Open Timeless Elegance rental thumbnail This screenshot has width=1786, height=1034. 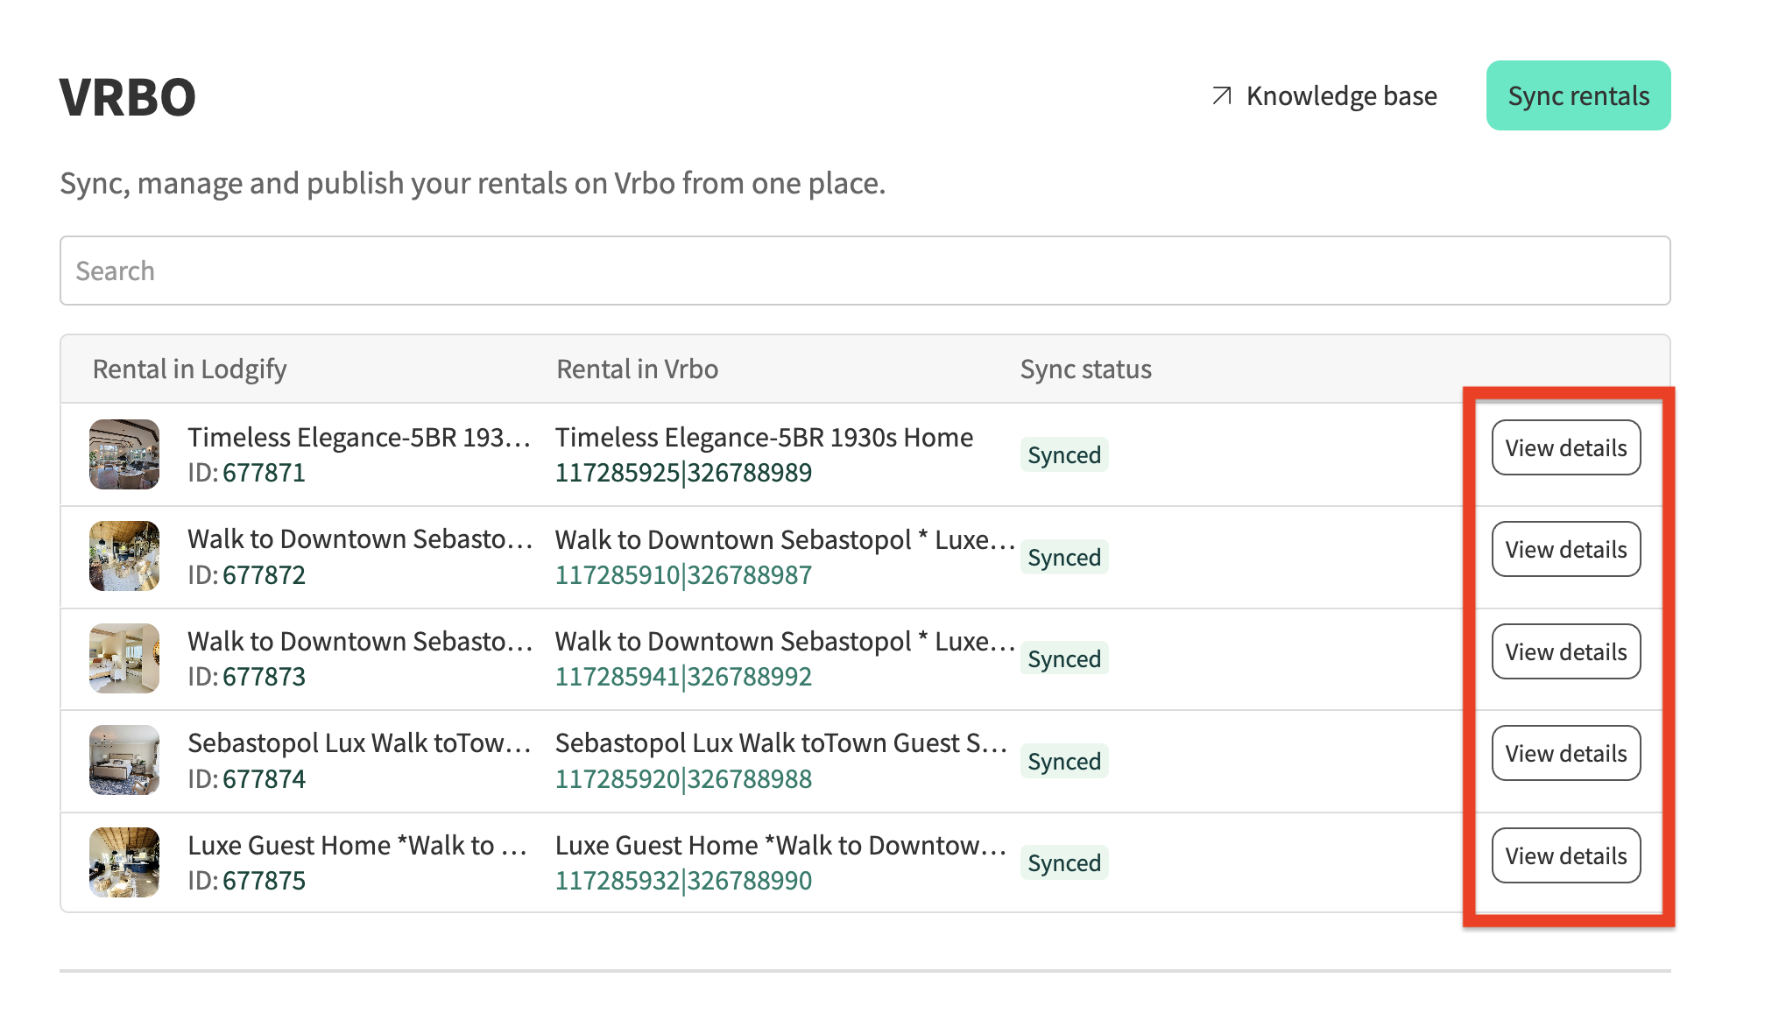[124, 454]
